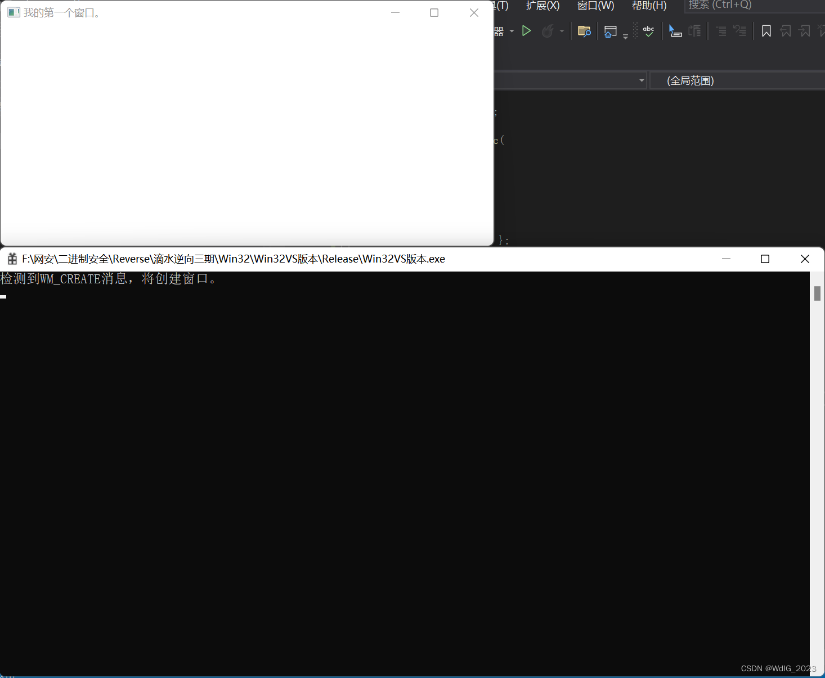This screenshot has width=825, height=678.
Task: Open toolbar overflow options arrow
Action: click(625, 36)
